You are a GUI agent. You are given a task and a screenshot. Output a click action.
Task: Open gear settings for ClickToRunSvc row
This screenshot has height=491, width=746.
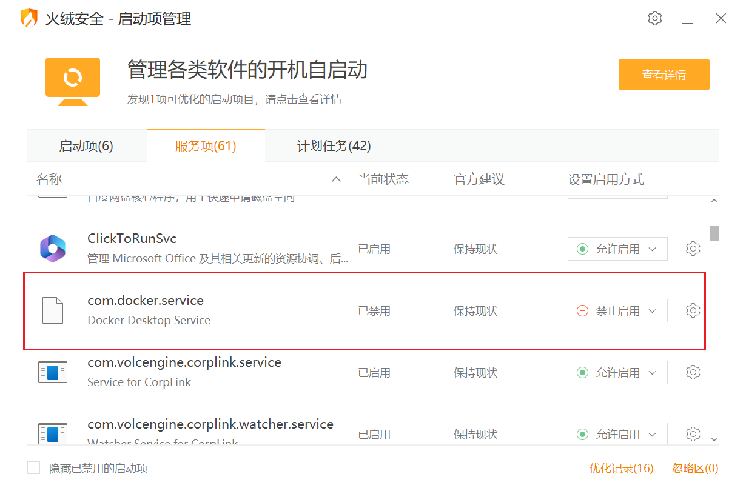[693, 249]
